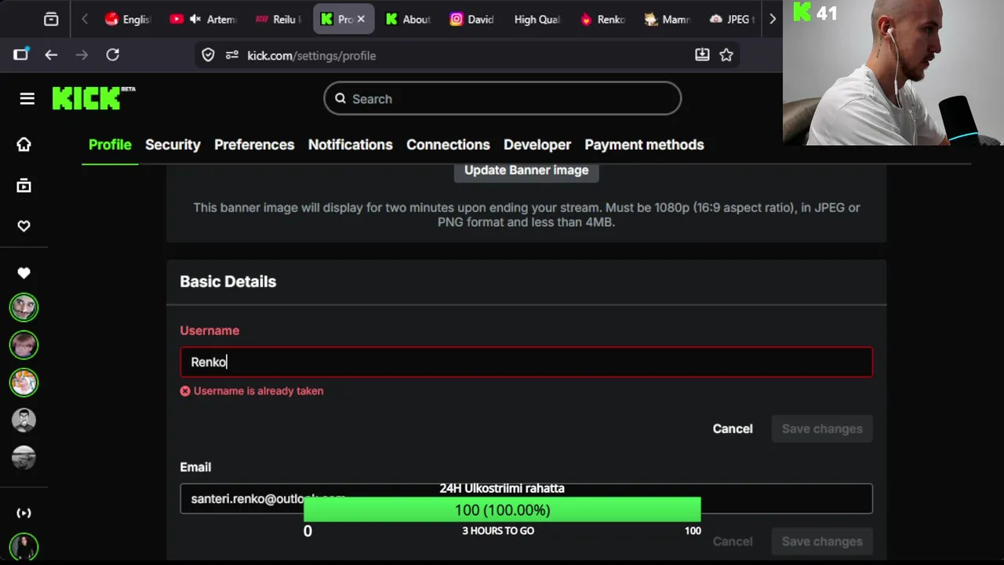This screenshot has width=1004, height=565.
Task: Open the second followed channel avatar
Action: pos(24,345)
